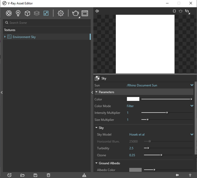Render preview once with small teapot icon
The height and width of the screenshot is (178, 197).
tap(180, 11)
